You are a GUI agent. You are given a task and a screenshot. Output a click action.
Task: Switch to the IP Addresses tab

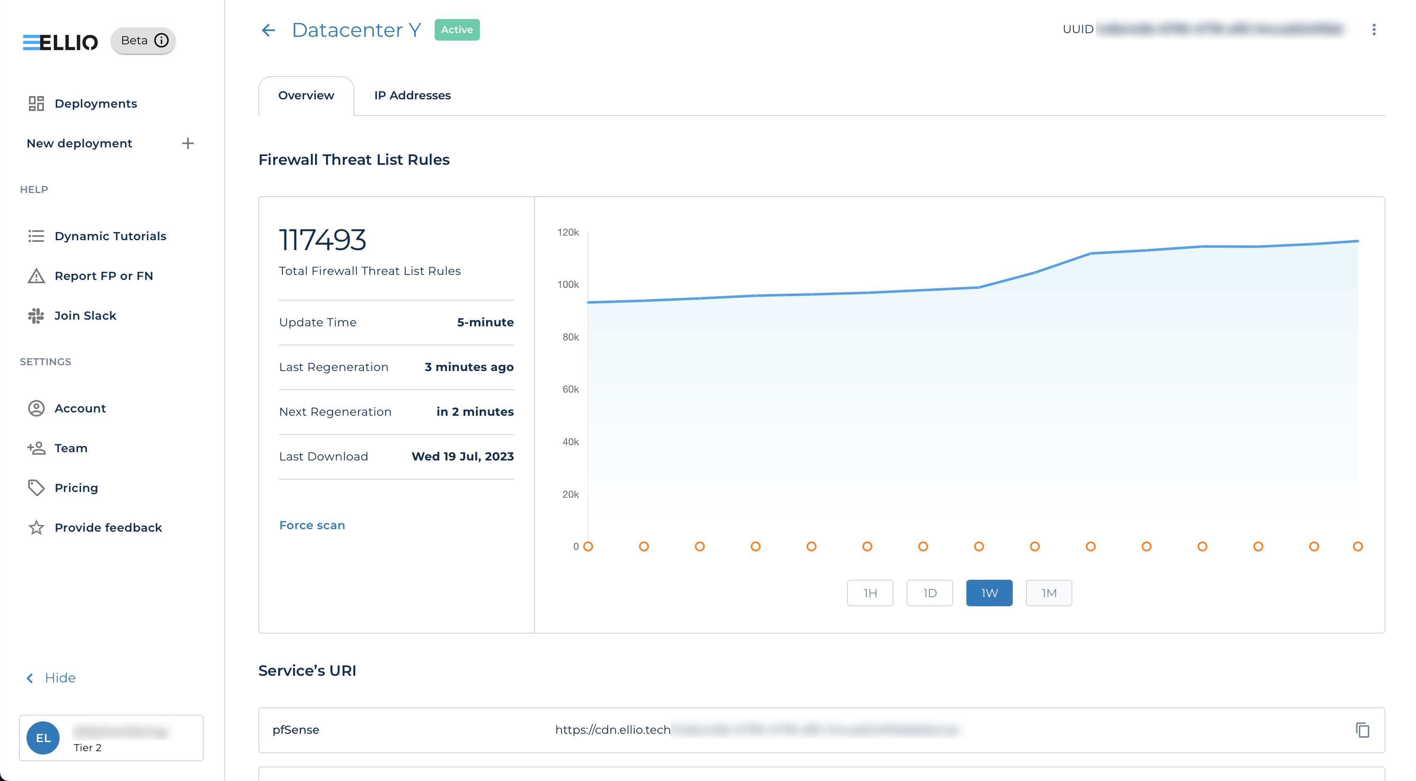(x=412, y=95)
